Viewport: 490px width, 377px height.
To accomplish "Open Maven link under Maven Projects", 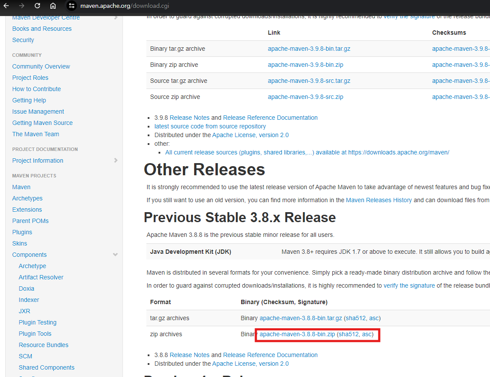I will 21,187.
